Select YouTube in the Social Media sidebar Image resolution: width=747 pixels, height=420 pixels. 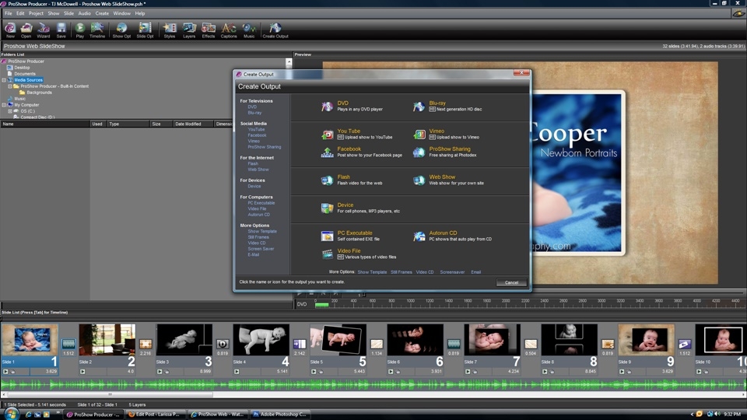click(x=256, y=130)
